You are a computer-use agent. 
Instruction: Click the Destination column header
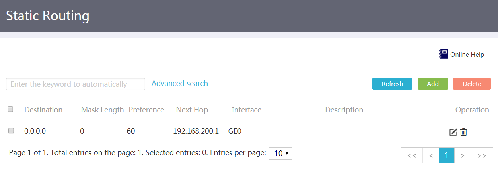(x=43, y=110)
